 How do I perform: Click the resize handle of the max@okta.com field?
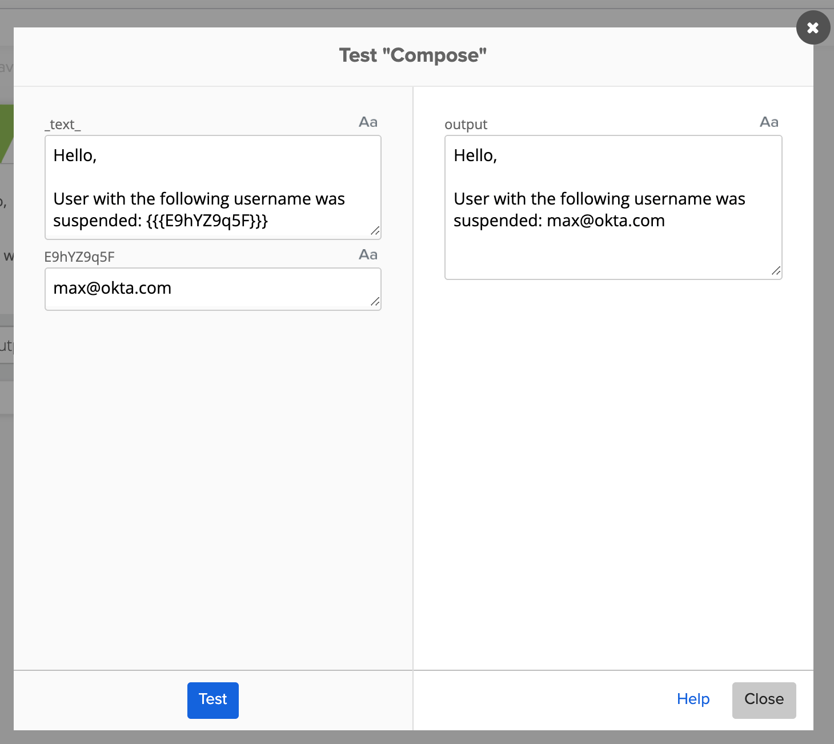[375, 302]
